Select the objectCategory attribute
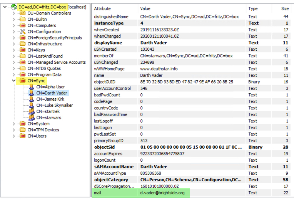 111,180
